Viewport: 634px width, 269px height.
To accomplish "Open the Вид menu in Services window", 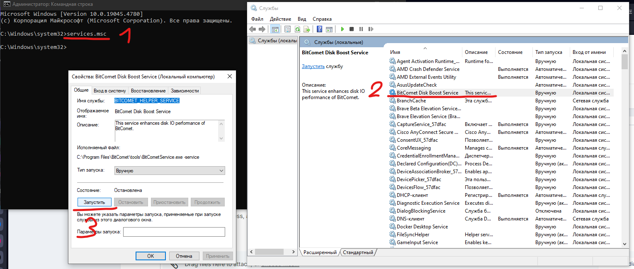I will pyautogui.click(x=302, y=19).
